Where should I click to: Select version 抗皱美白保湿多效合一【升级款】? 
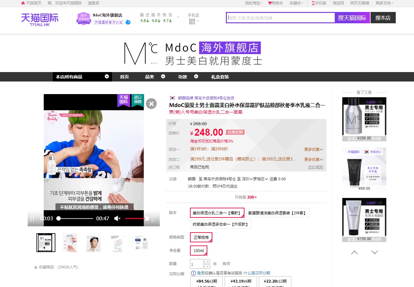221,224
